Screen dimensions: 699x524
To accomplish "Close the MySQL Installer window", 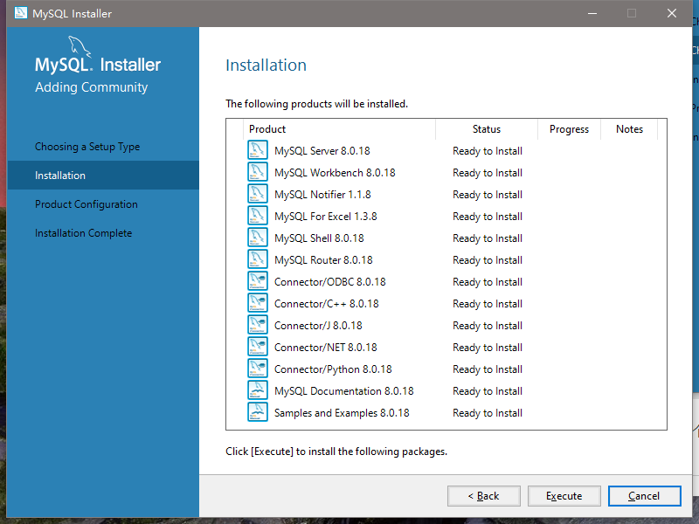I will [x=672, y=13].
